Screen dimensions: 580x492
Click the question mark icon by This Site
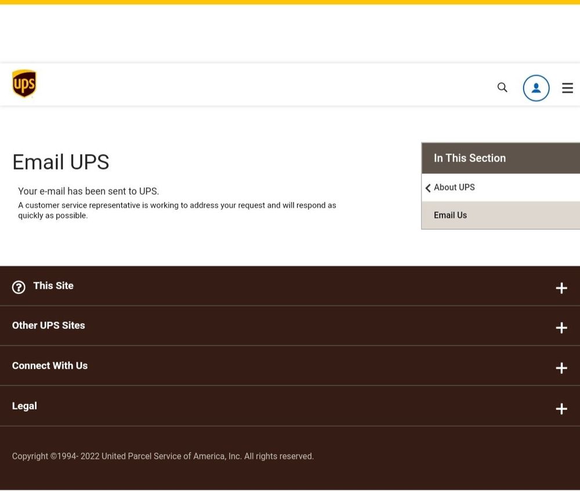tap(19, 287)
